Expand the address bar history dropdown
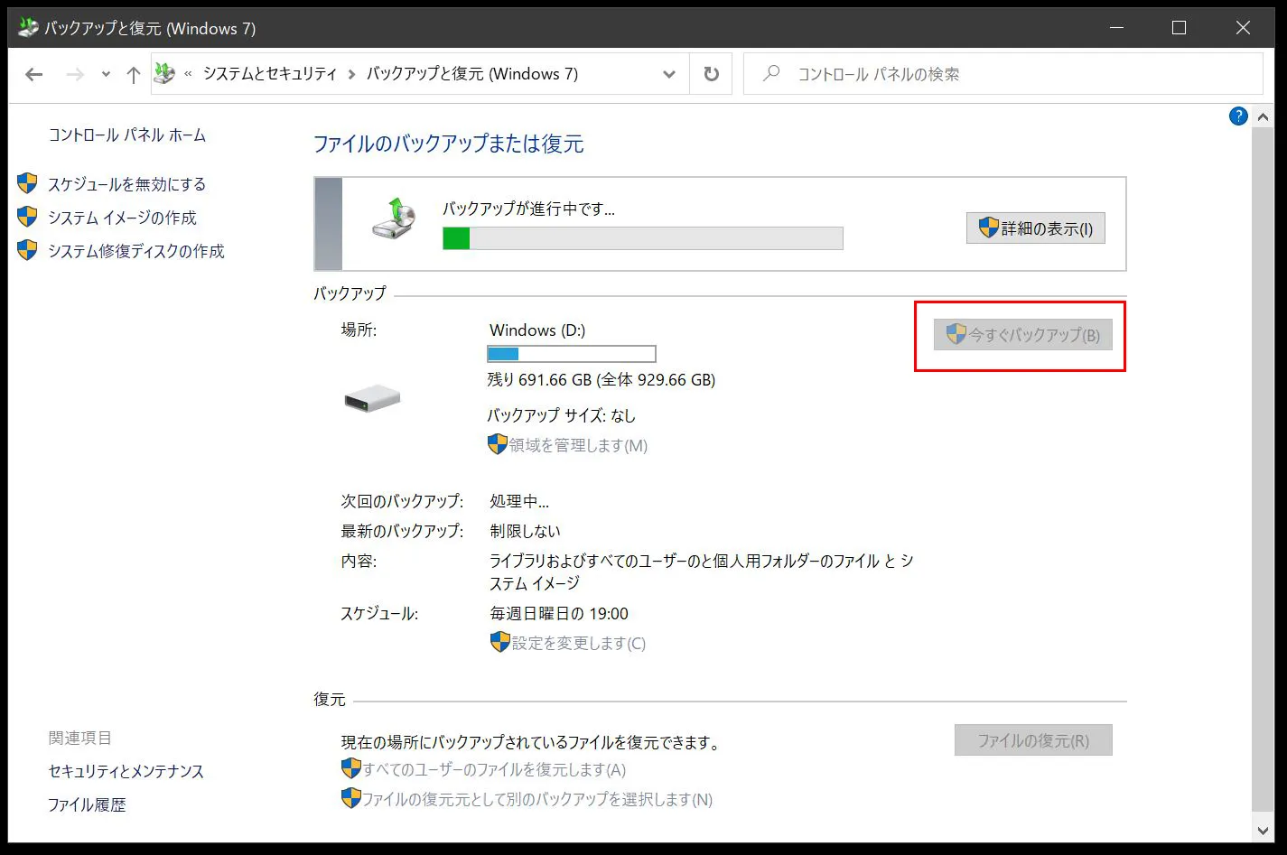Screen dimensions: 1287x855 [x=669, y=74]
